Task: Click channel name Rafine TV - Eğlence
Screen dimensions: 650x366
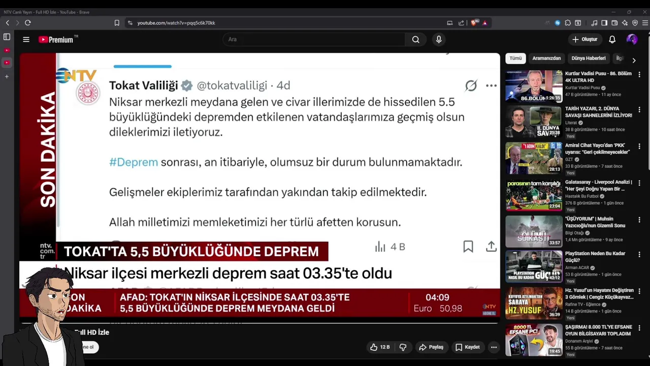Action: [x=583, y=304]
